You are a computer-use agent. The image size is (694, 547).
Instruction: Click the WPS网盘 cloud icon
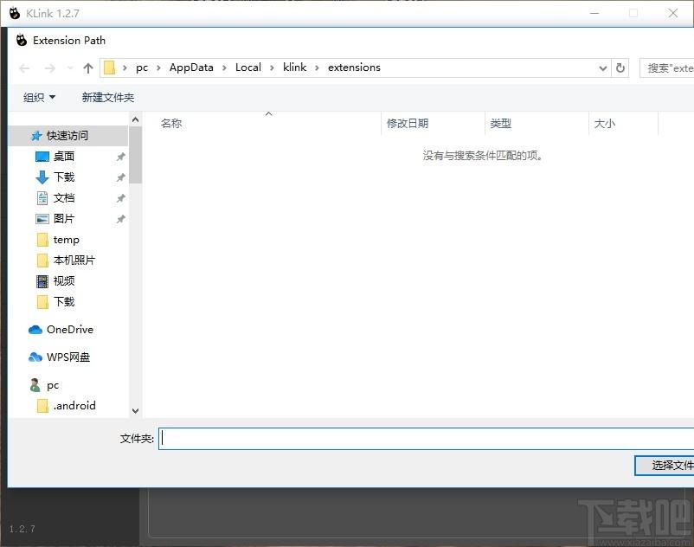pos(35,357)
